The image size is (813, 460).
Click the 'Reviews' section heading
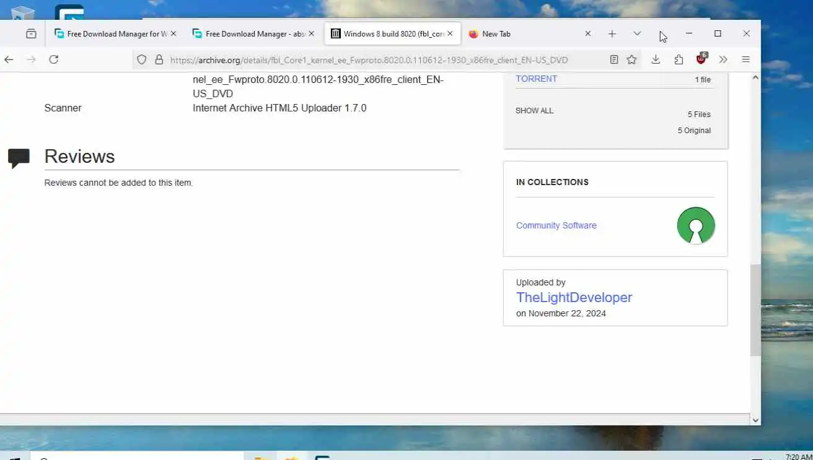tap(79, 157)
